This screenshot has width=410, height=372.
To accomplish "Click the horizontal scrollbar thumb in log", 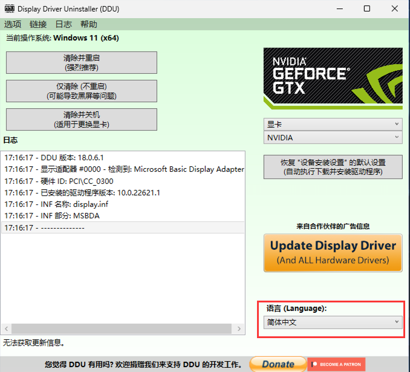I will (122, 328).
